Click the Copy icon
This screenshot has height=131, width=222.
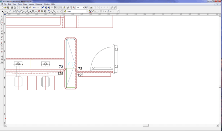pos(24,8)
